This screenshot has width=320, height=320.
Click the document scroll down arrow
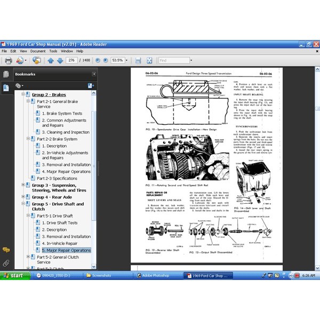point(317,268)
